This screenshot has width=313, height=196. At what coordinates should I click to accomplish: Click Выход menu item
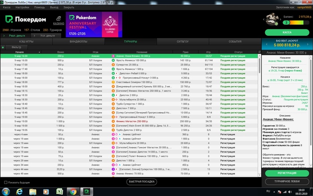point(54,8)
